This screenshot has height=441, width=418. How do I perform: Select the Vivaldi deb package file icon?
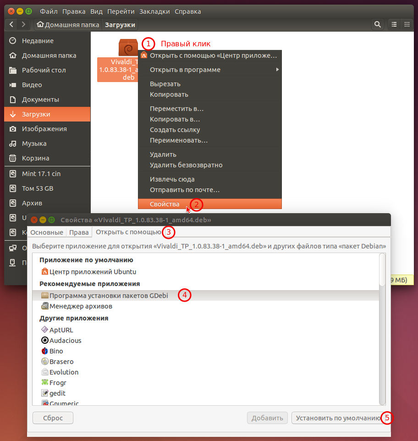coord(128,47)
